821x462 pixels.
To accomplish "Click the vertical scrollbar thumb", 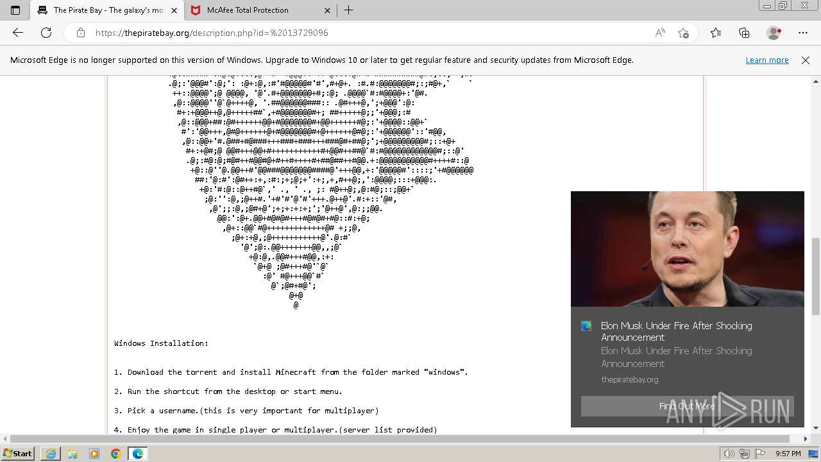I will (x=816, y=276).
